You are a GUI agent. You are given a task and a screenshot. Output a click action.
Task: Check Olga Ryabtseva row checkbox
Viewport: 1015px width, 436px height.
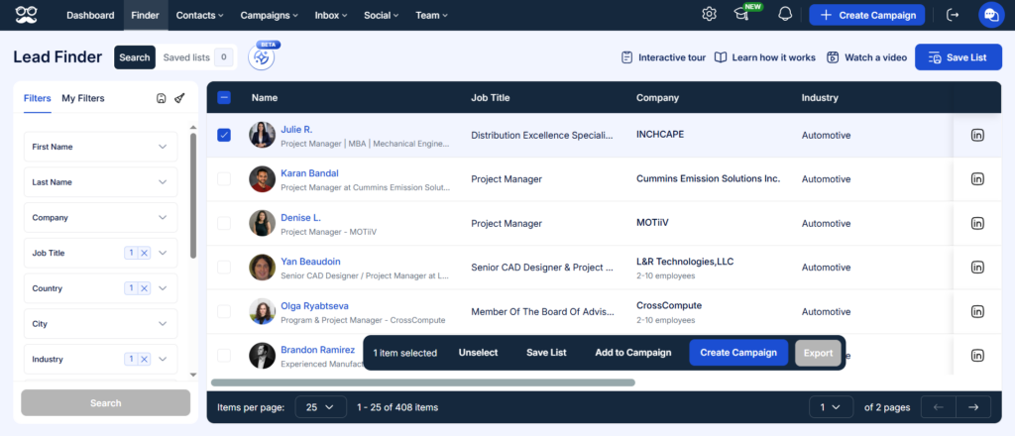click(x=224, y=311)
